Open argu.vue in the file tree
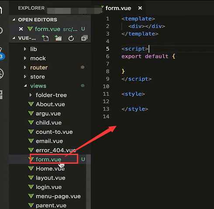 tap(48, 114)
